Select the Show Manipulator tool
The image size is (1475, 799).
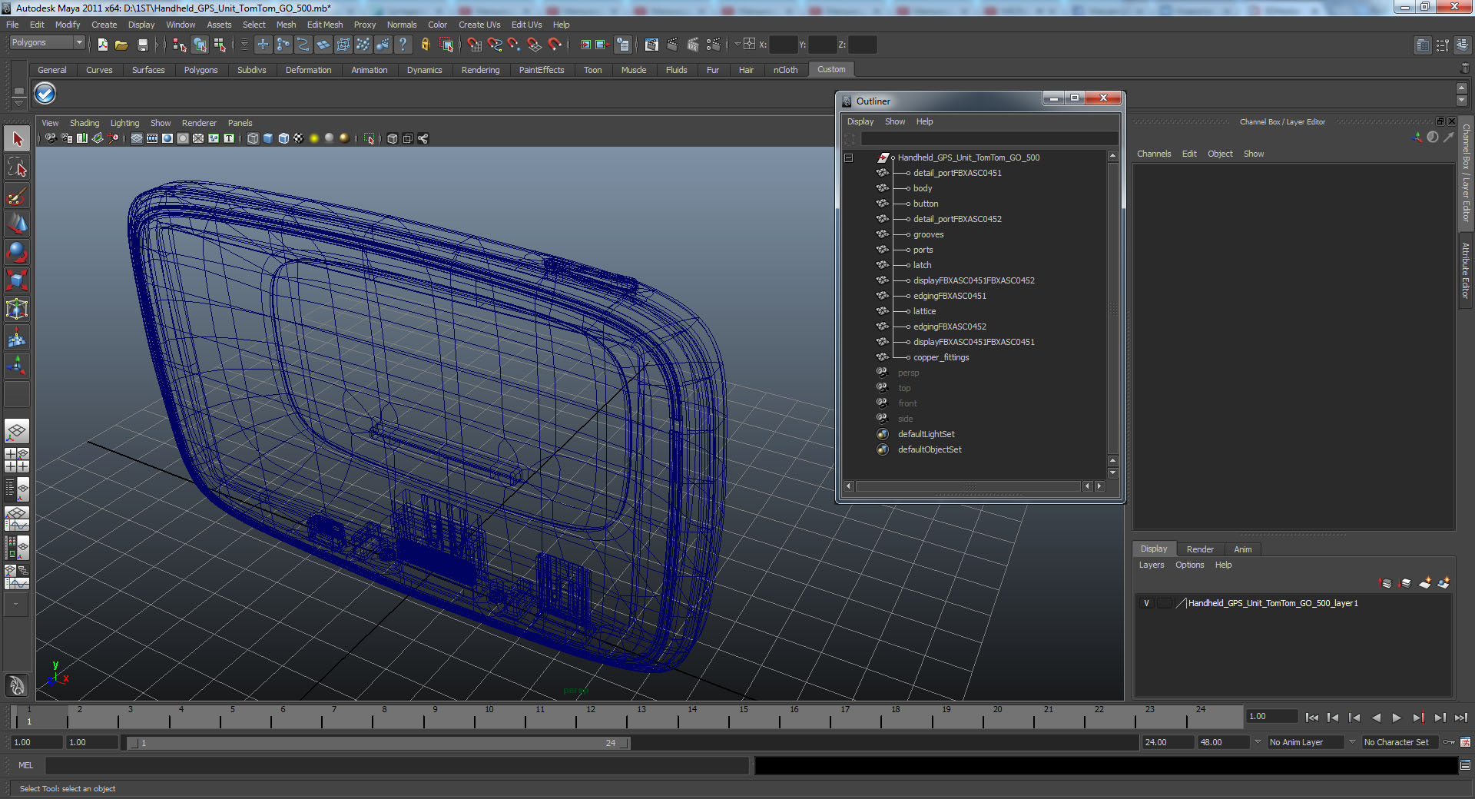[x=17, y=366]
